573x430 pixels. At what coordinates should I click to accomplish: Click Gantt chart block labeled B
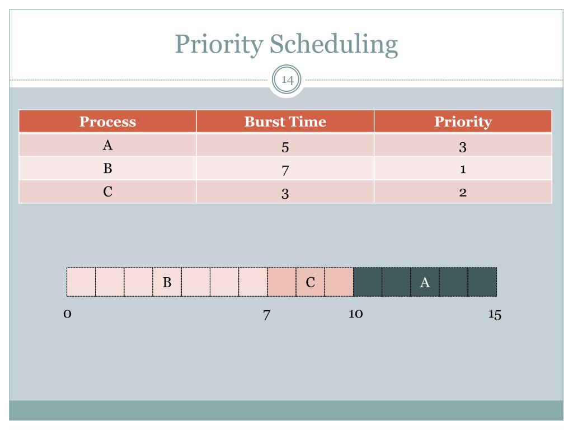(167, 282)
